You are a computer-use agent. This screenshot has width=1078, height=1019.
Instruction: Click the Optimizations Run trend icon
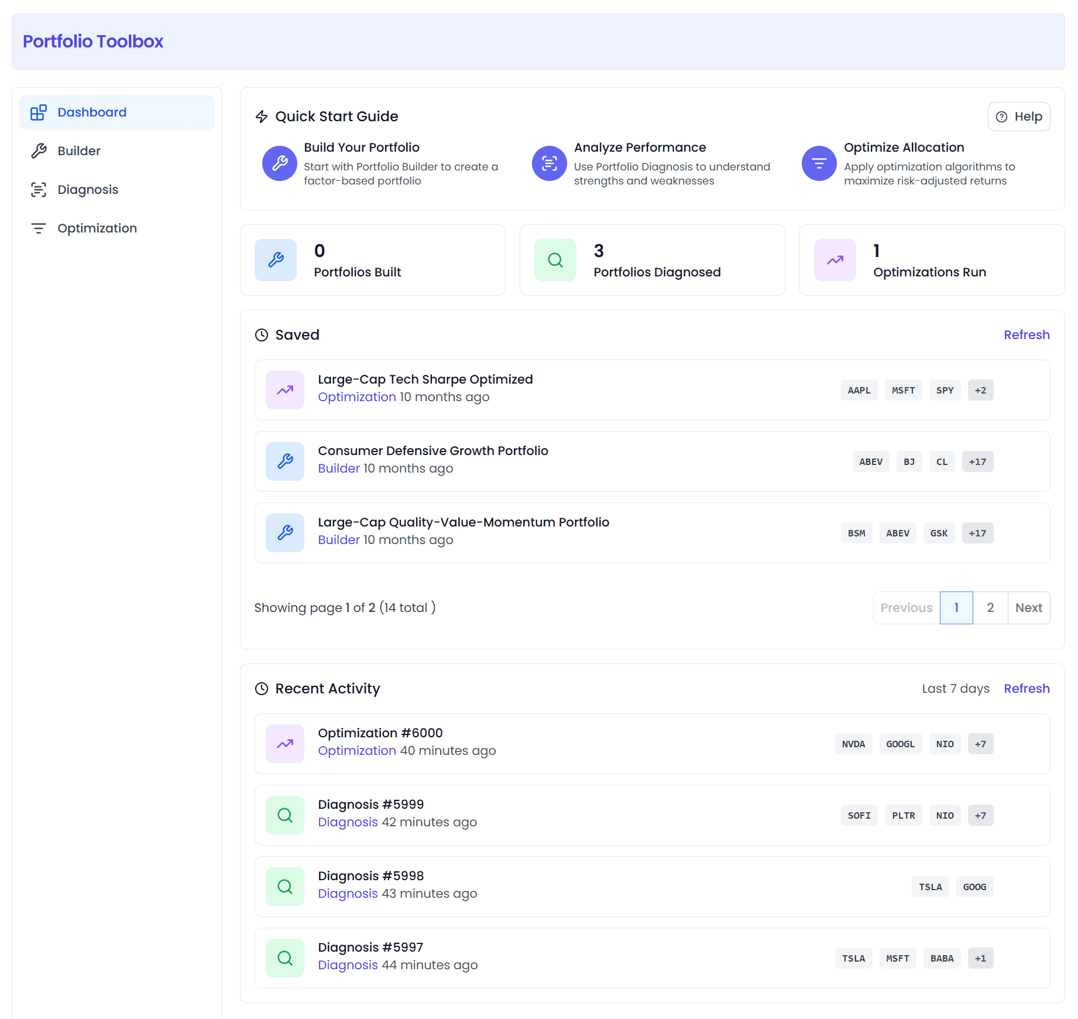coord(835,260)
